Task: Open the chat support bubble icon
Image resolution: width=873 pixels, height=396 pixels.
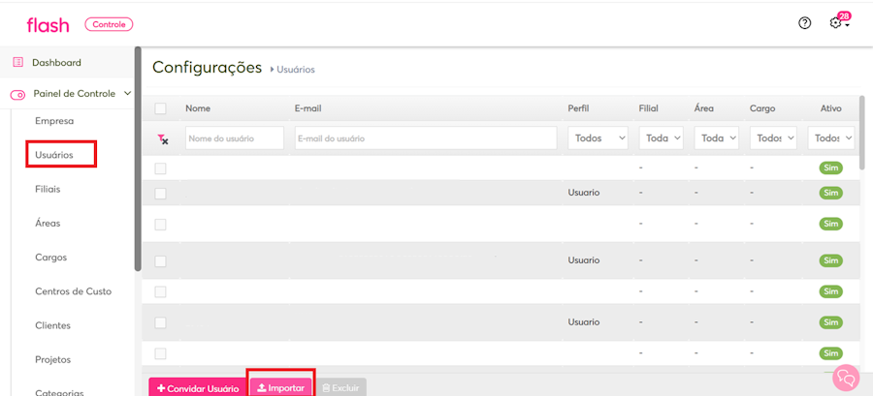Action: (846, 379)
